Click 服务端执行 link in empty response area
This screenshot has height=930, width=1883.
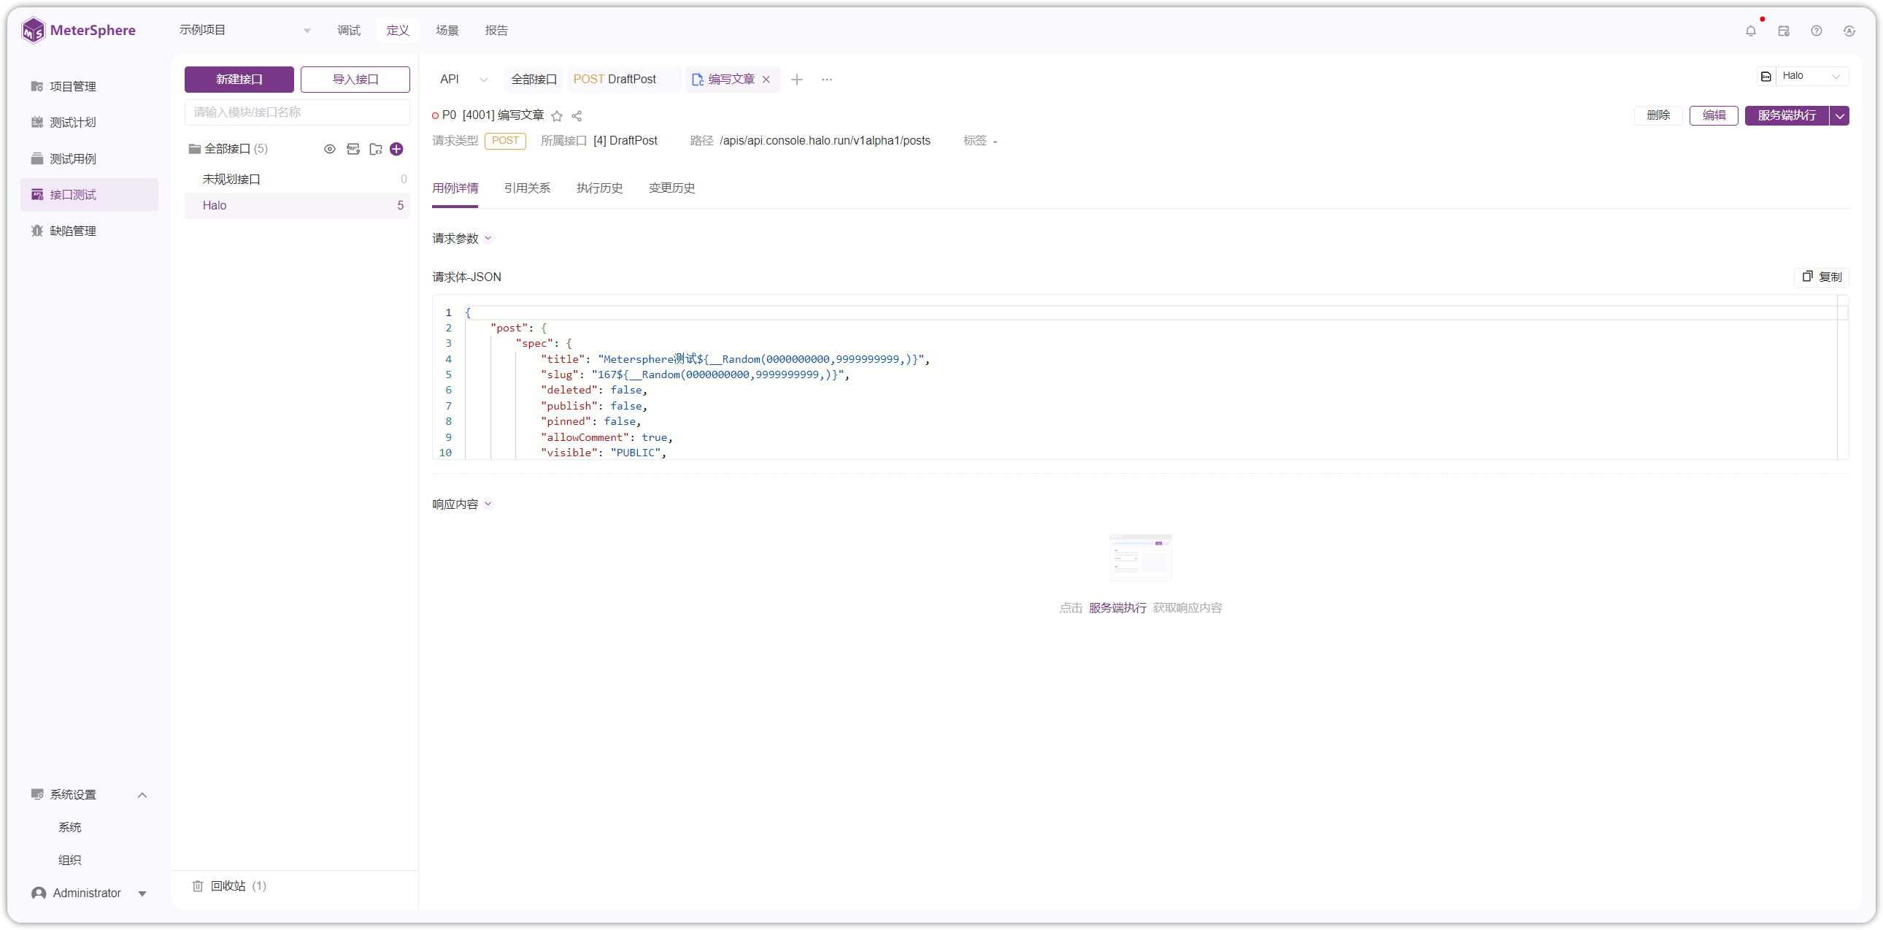(x=1117, y=607)
